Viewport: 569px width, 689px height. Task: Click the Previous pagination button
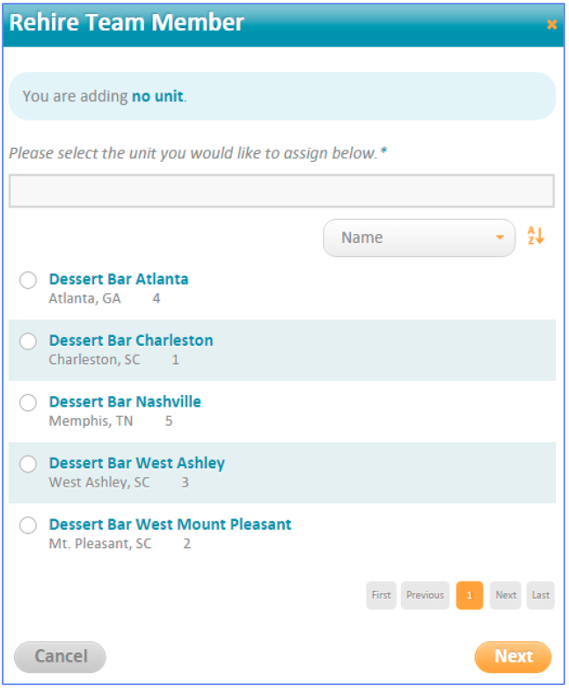click(425, 596)
